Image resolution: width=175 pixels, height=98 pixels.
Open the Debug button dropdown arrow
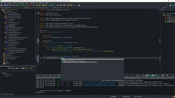(21, 5)
